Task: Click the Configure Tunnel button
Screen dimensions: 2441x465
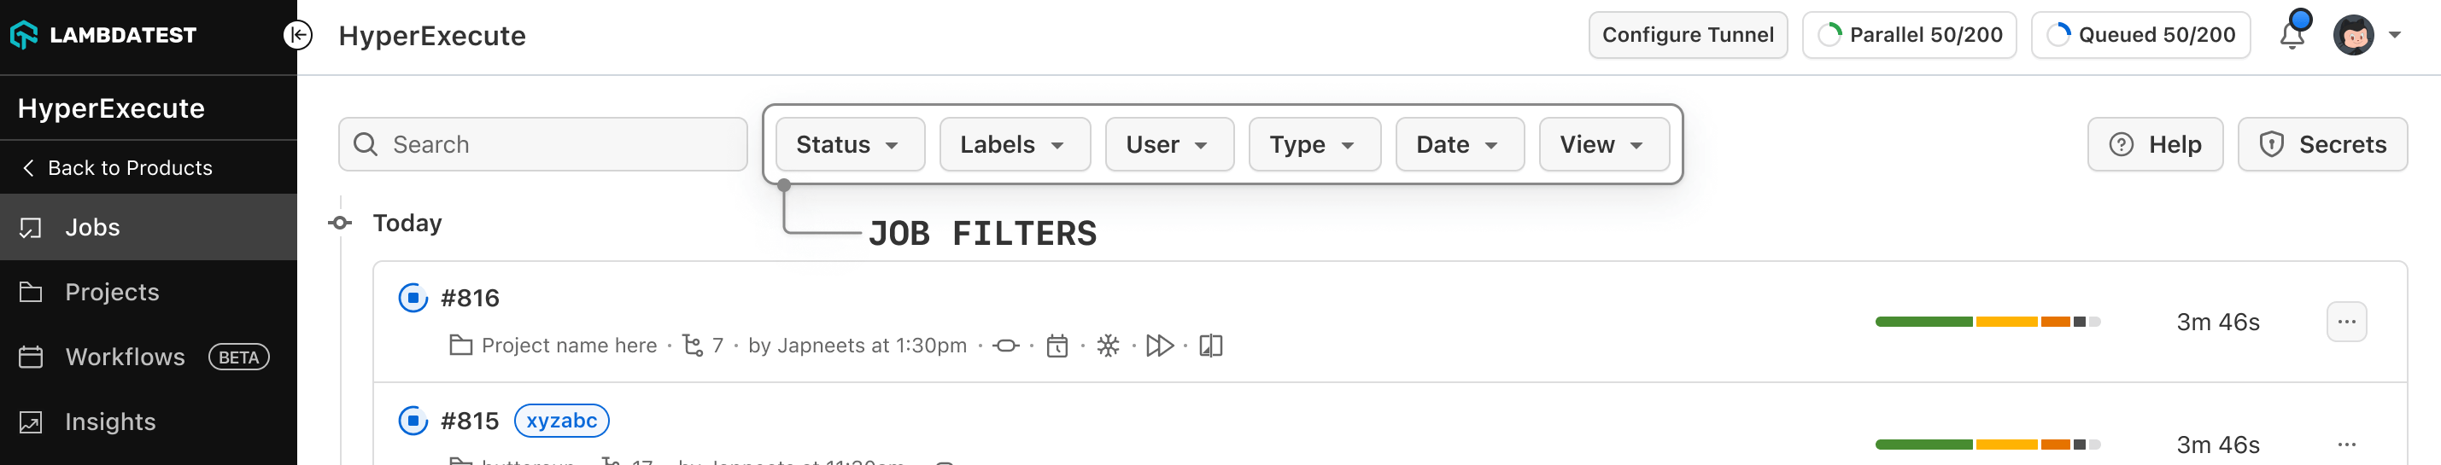Action: tap(1687, 35)
